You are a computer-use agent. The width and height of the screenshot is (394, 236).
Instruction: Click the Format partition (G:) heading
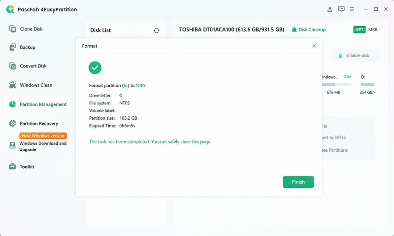[117, 85]
